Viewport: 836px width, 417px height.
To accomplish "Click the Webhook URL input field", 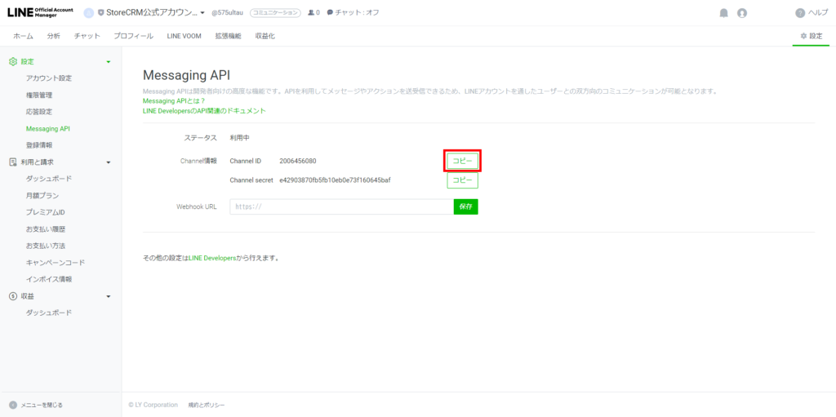I will [342, 207].
